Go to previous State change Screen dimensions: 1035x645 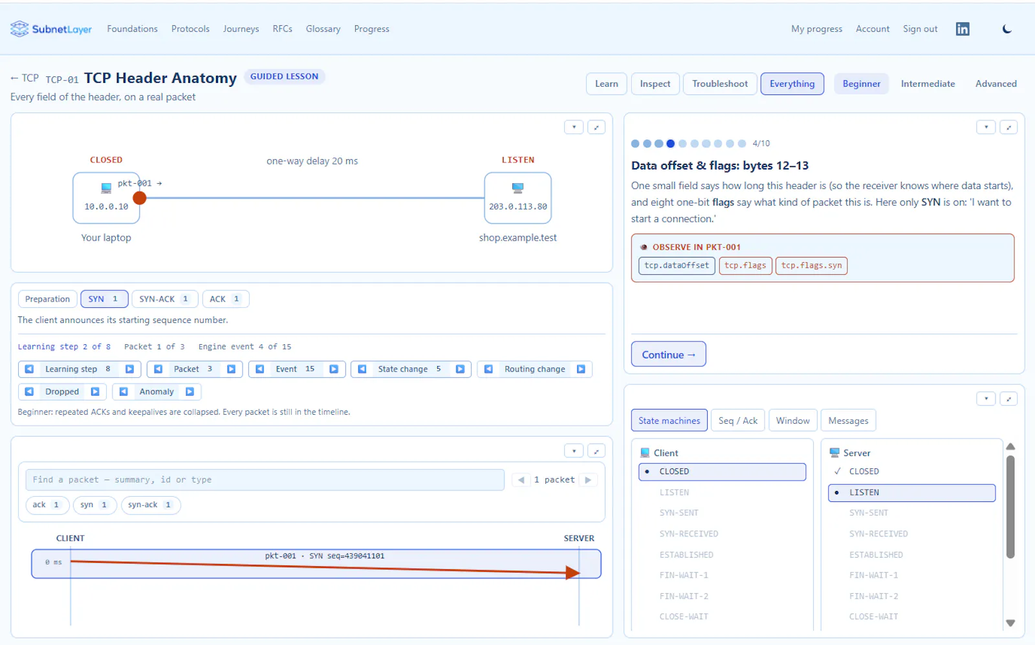[362, 369]
